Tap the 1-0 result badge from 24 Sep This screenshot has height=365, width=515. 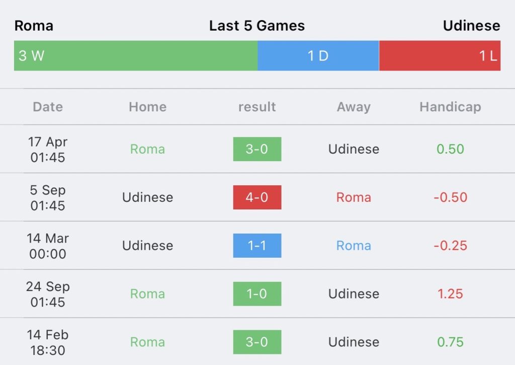pyautogui.click(x=257, y=294)
